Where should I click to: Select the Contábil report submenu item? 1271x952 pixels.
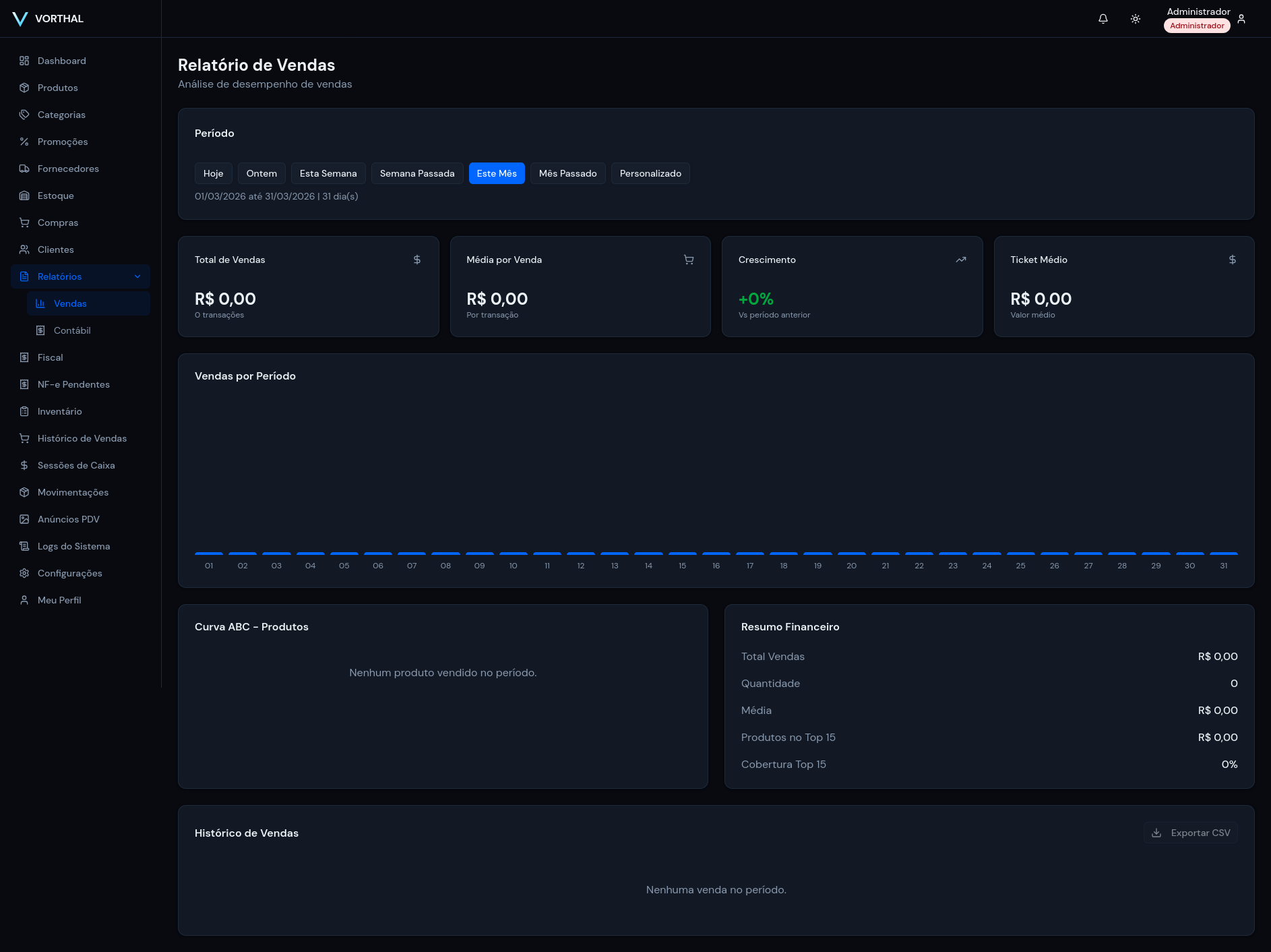click(x=72, y=330)
